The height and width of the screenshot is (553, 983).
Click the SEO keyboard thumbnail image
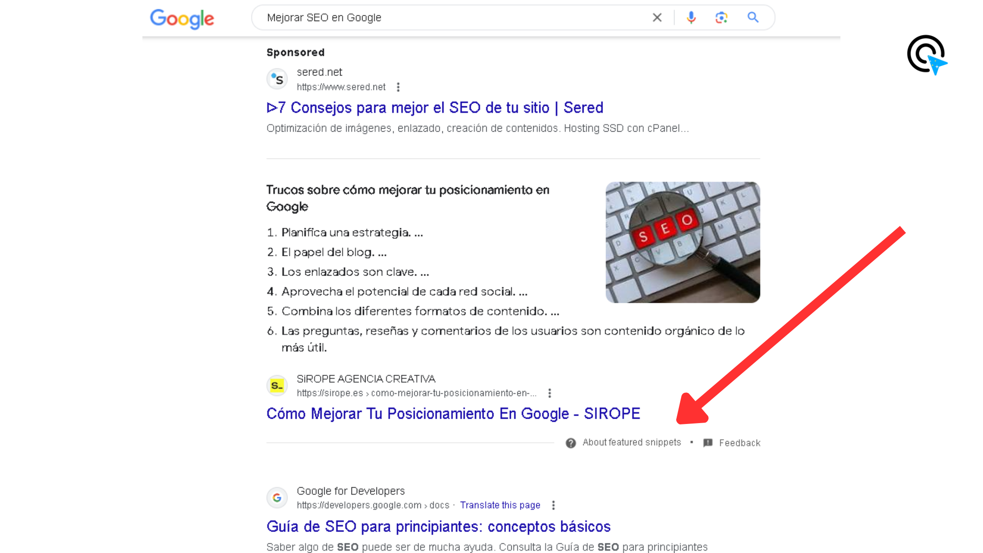pos(682,242)
